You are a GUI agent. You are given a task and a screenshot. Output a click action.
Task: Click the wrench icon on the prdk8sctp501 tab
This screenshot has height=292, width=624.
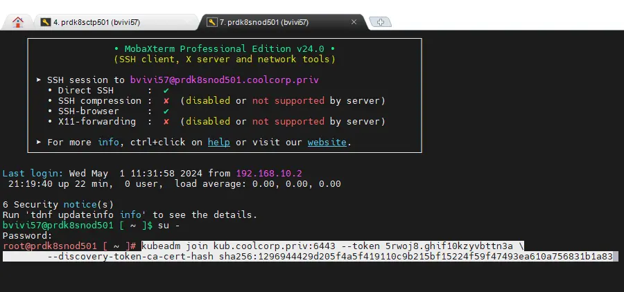pyautogui.click(x=45, y=22)
